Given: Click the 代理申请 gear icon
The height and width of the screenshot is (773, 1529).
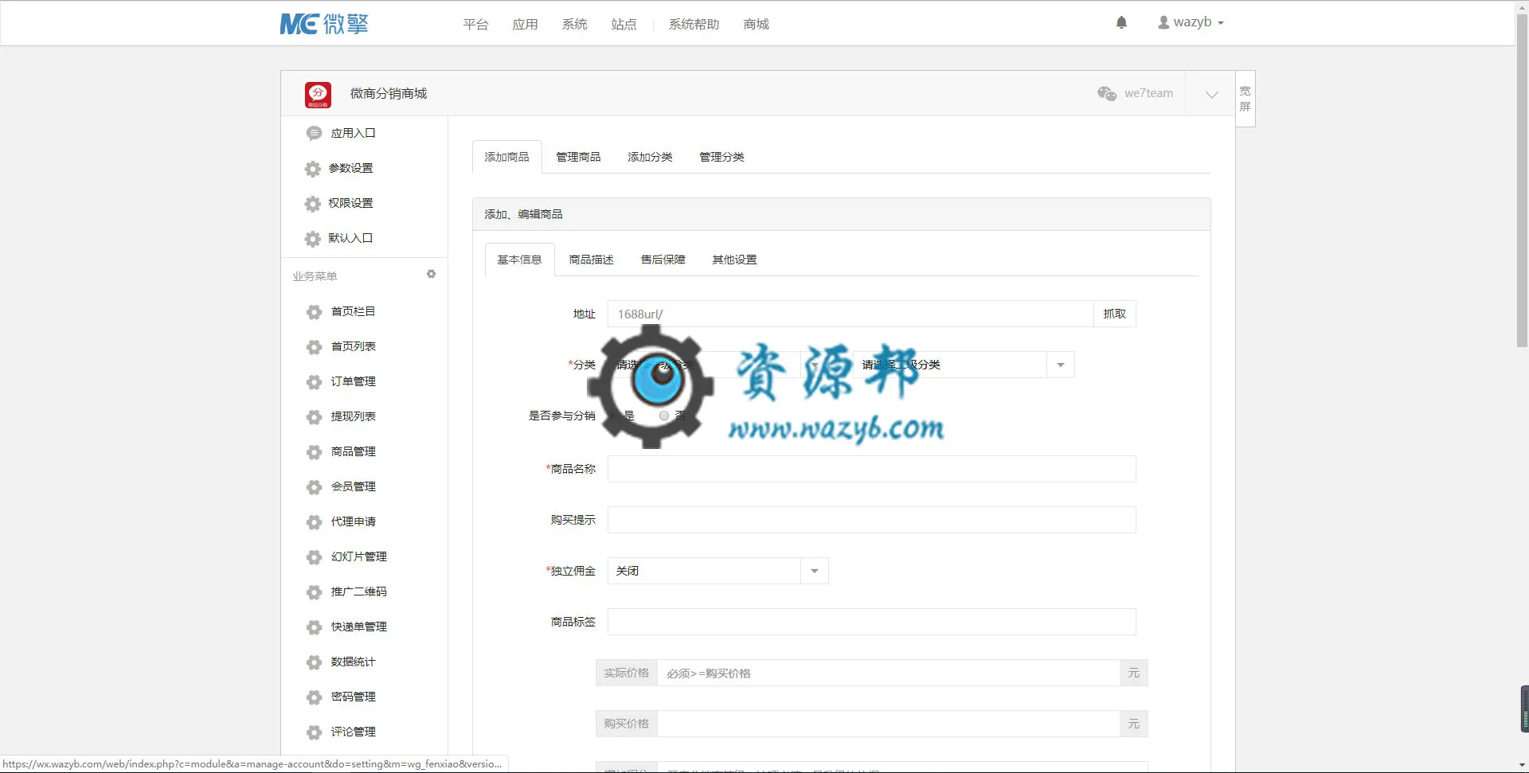Looking at the screenshot, I should [315, 522].
